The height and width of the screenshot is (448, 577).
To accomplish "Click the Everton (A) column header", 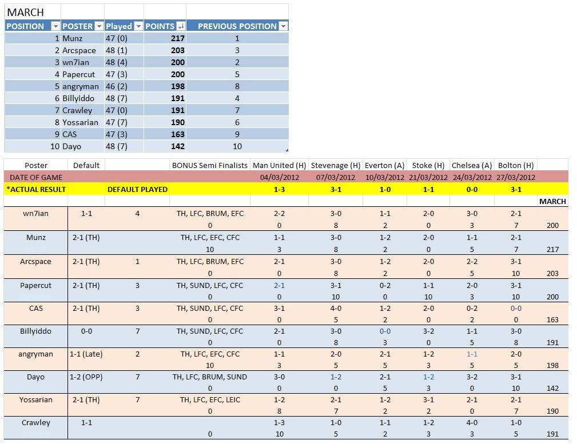I will tap(384, 166).
